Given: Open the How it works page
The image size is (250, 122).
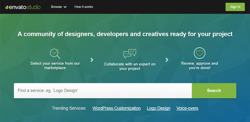Looking at the screenshot, I should 84,7.
